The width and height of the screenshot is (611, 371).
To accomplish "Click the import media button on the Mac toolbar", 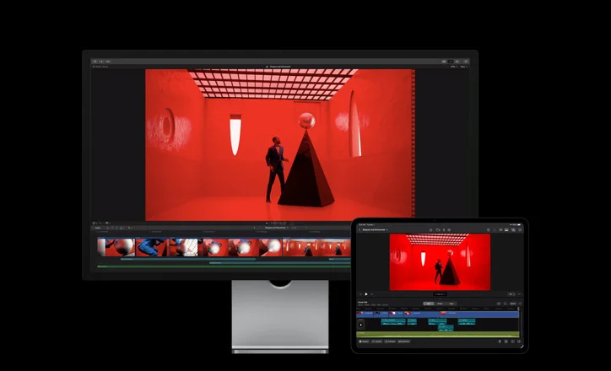I will [x=95, y=62].
